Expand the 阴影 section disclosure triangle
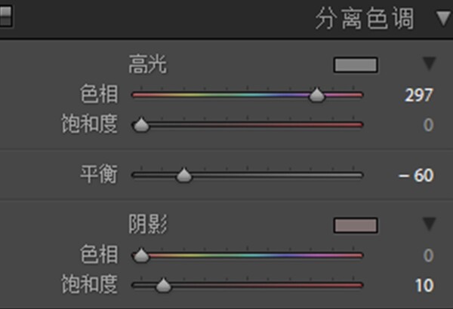The width and height of the screenshot is (453, 309). 430,224
